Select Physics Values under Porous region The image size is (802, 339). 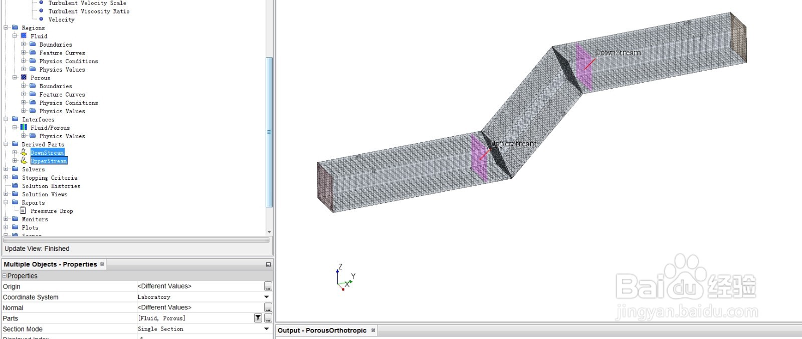point(62,111)
